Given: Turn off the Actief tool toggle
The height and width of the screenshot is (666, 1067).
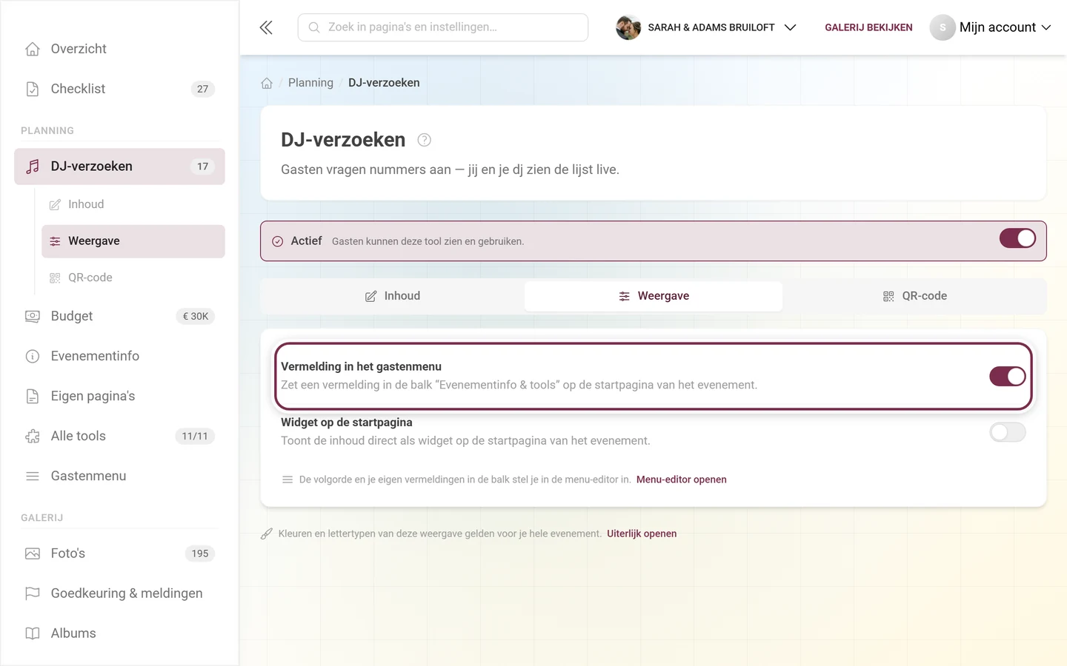Looking at the screenshot, I should [1017, 238].
